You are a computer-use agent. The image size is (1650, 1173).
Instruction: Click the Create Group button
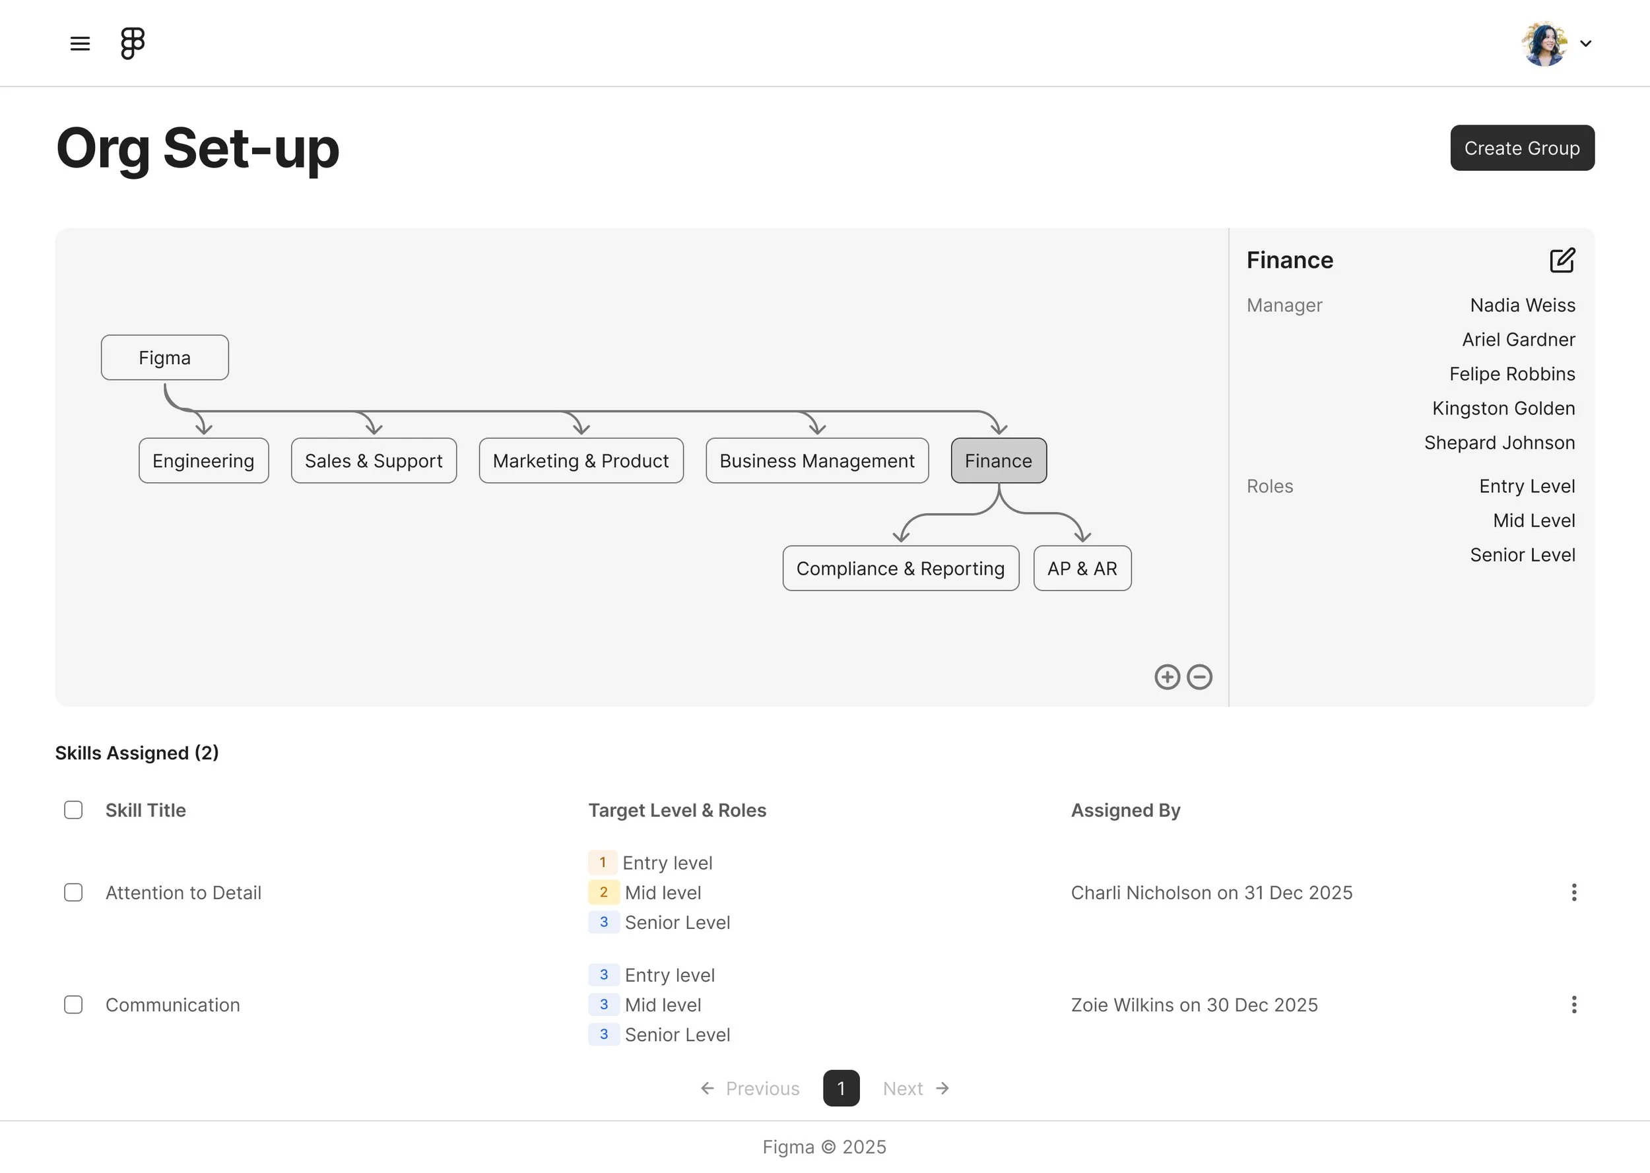pos(1521,148)
